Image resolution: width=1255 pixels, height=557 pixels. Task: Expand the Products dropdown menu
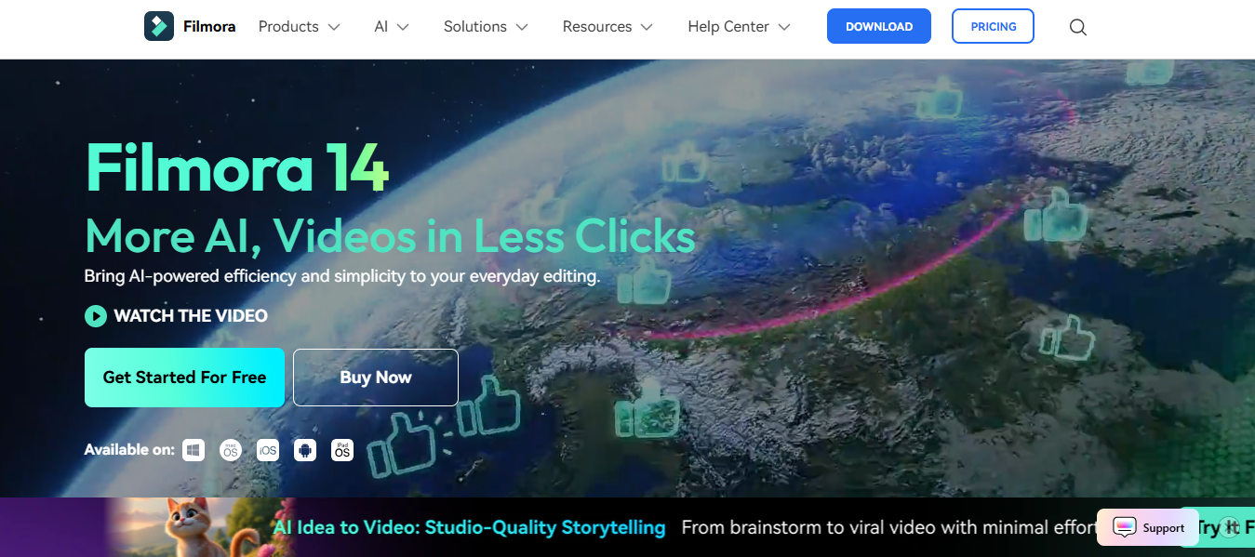[x=299, y=27]
